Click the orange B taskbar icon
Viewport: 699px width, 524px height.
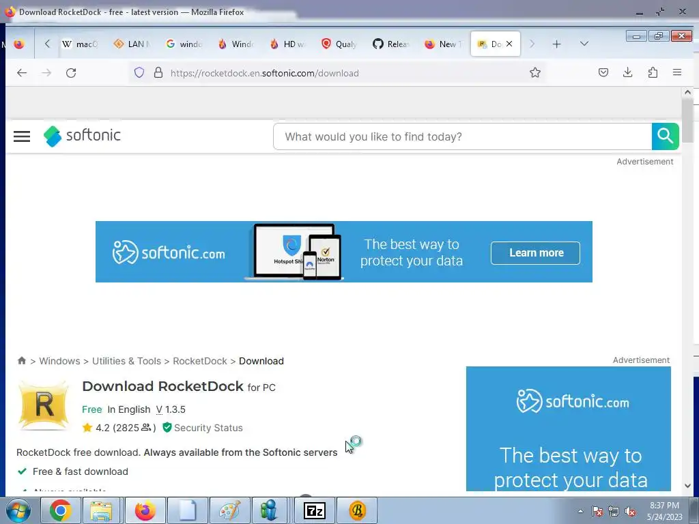click(357, 510)
